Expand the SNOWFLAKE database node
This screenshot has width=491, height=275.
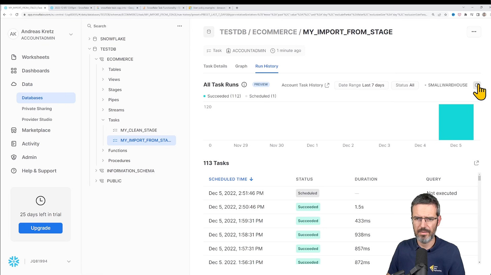[89, 39]
